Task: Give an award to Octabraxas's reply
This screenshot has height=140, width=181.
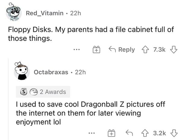Action: tap(111, 132)
